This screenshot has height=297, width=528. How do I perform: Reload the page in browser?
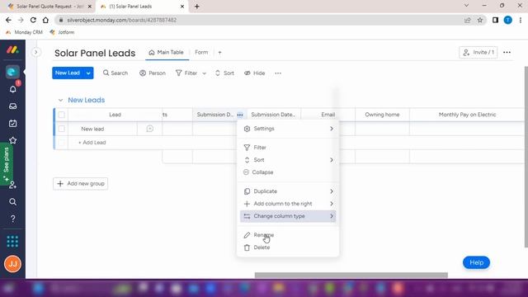pyautogui.click(x=33, y=20)
